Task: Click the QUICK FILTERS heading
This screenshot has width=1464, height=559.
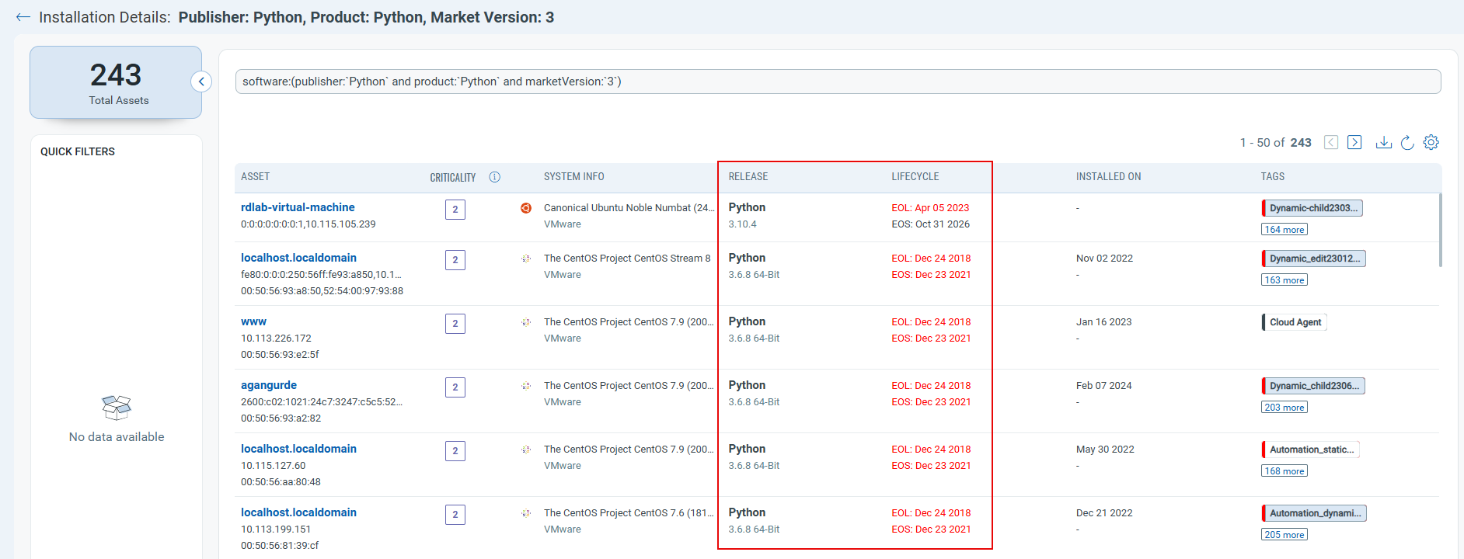Action: [x=78, y=151]
